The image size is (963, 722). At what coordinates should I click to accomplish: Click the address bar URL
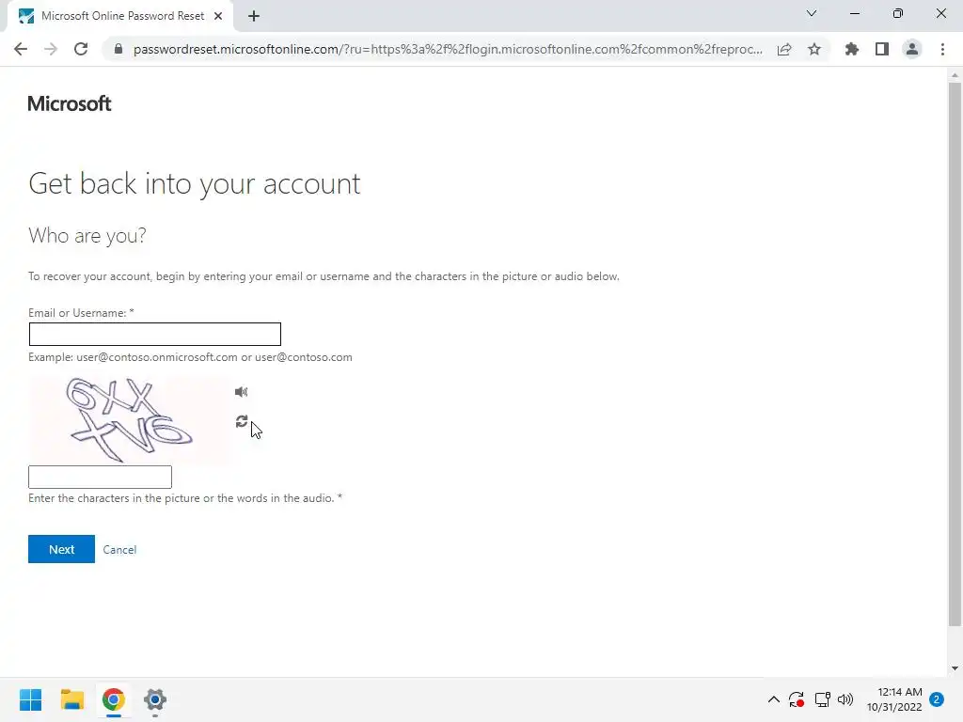[x=448, y=49]
